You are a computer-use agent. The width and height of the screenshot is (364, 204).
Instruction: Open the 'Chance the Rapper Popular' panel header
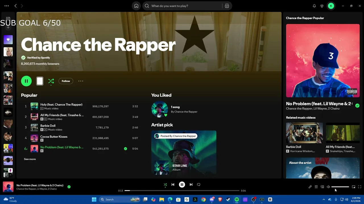305,18
